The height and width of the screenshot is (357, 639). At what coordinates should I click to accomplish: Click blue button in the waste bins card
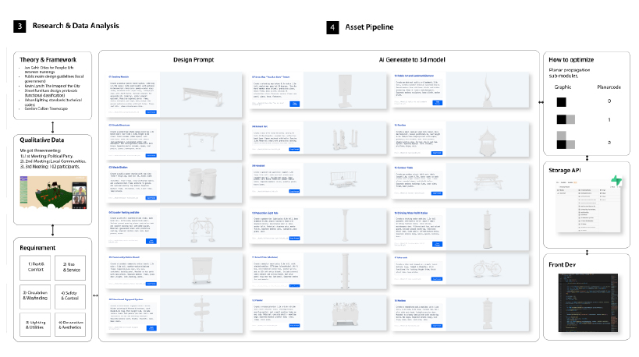click(x=151, y=198)
